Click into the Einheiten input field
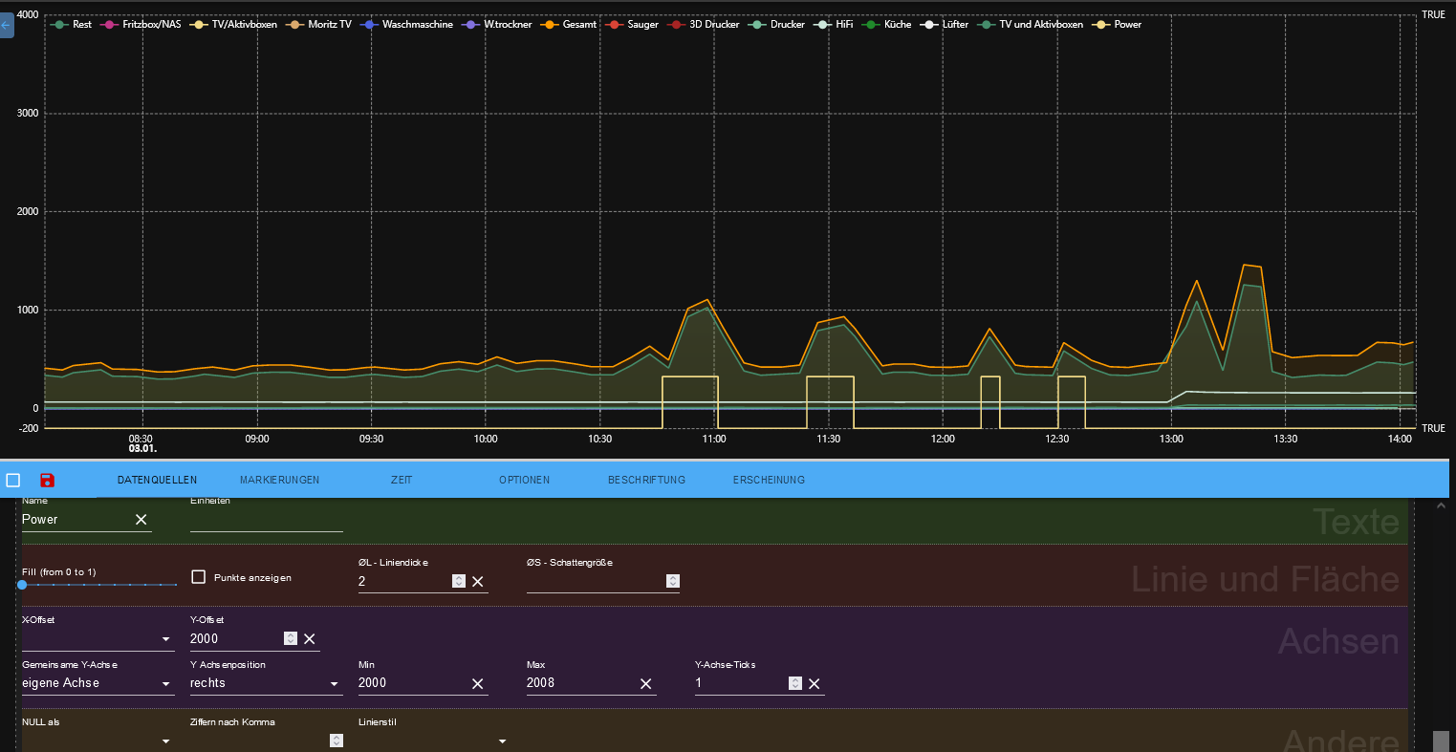The height and width of the screenshot is (752, 1456). coord(266,520)
